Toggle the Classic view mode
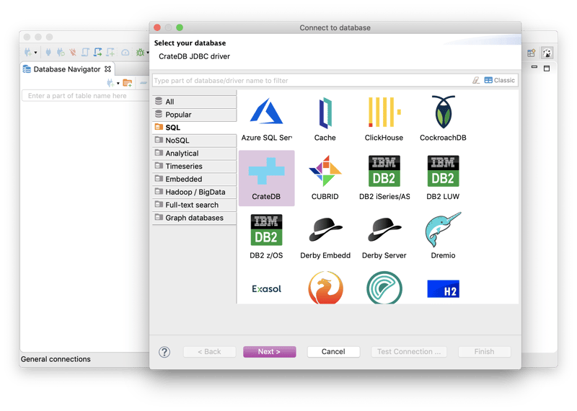The height and width of the screenshot is (411, 577). pos(499,80)
